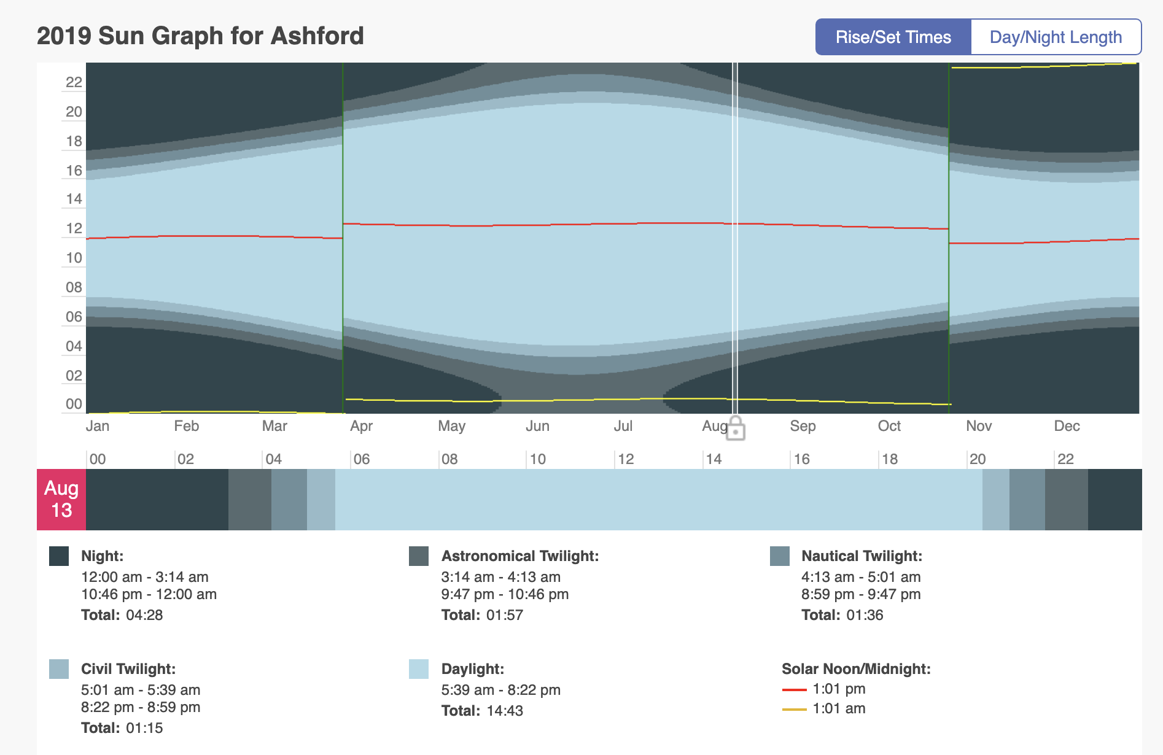Click the Oct month label on axis

click(x=889, y=426)
